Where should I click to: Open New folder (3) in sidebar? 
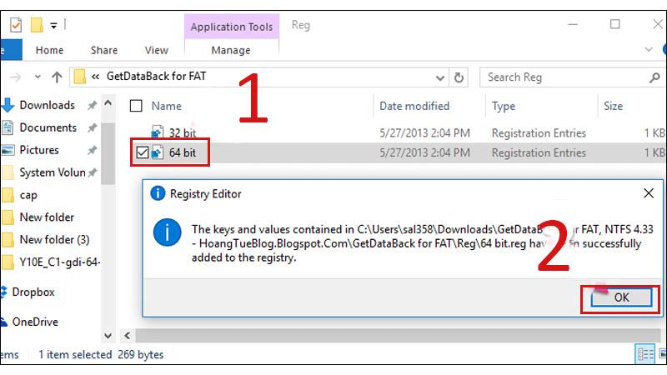(54, 240)
